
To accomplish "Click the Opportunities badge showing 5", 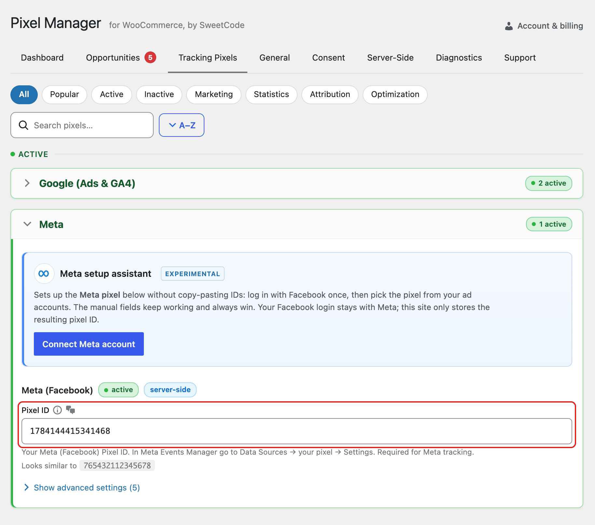I will coord(150,58).
